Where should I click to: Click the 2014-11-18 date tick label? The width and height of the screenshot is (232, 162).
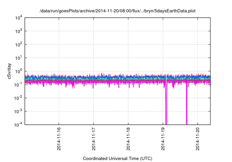(128, 138)
